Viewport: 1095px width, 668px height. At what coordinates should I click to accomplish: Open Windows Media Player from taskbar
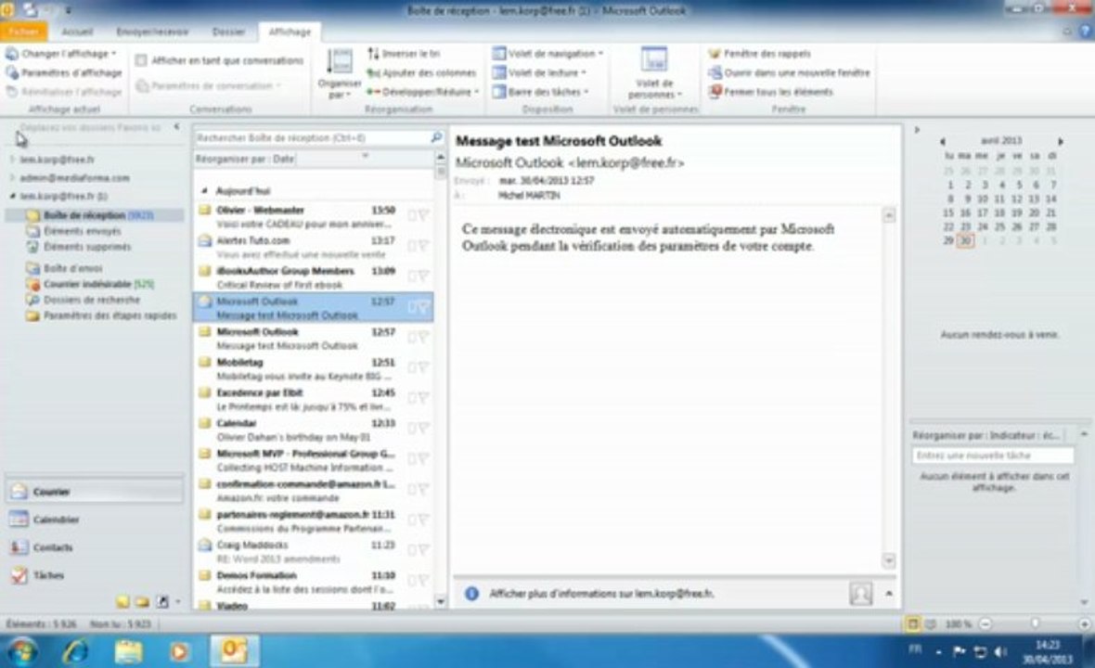coord(179,651)
